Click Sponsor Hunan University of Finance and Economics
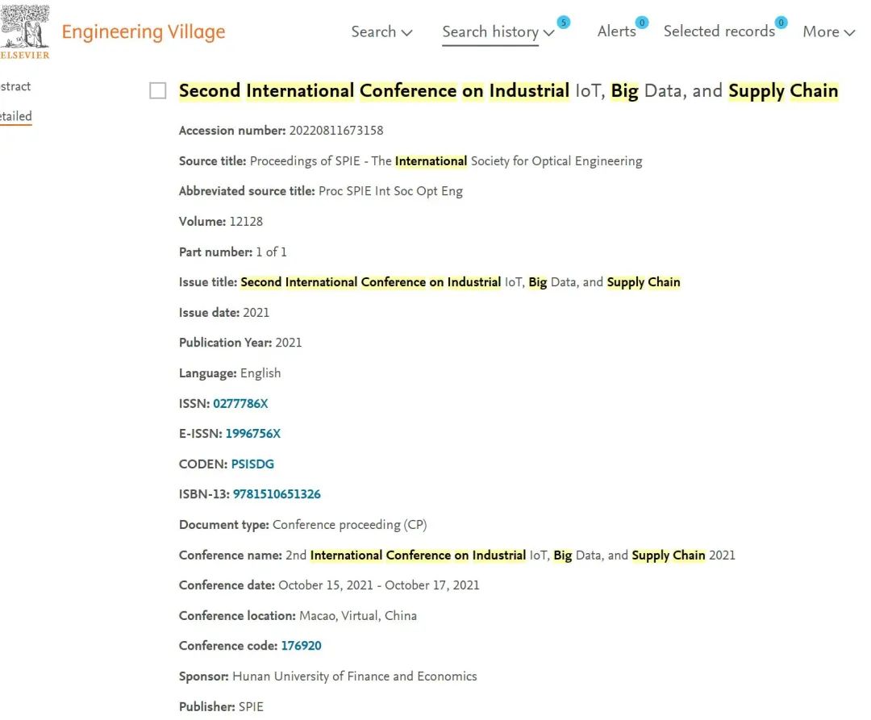Viewport: 871px width, 720px height. coord(354,676)
